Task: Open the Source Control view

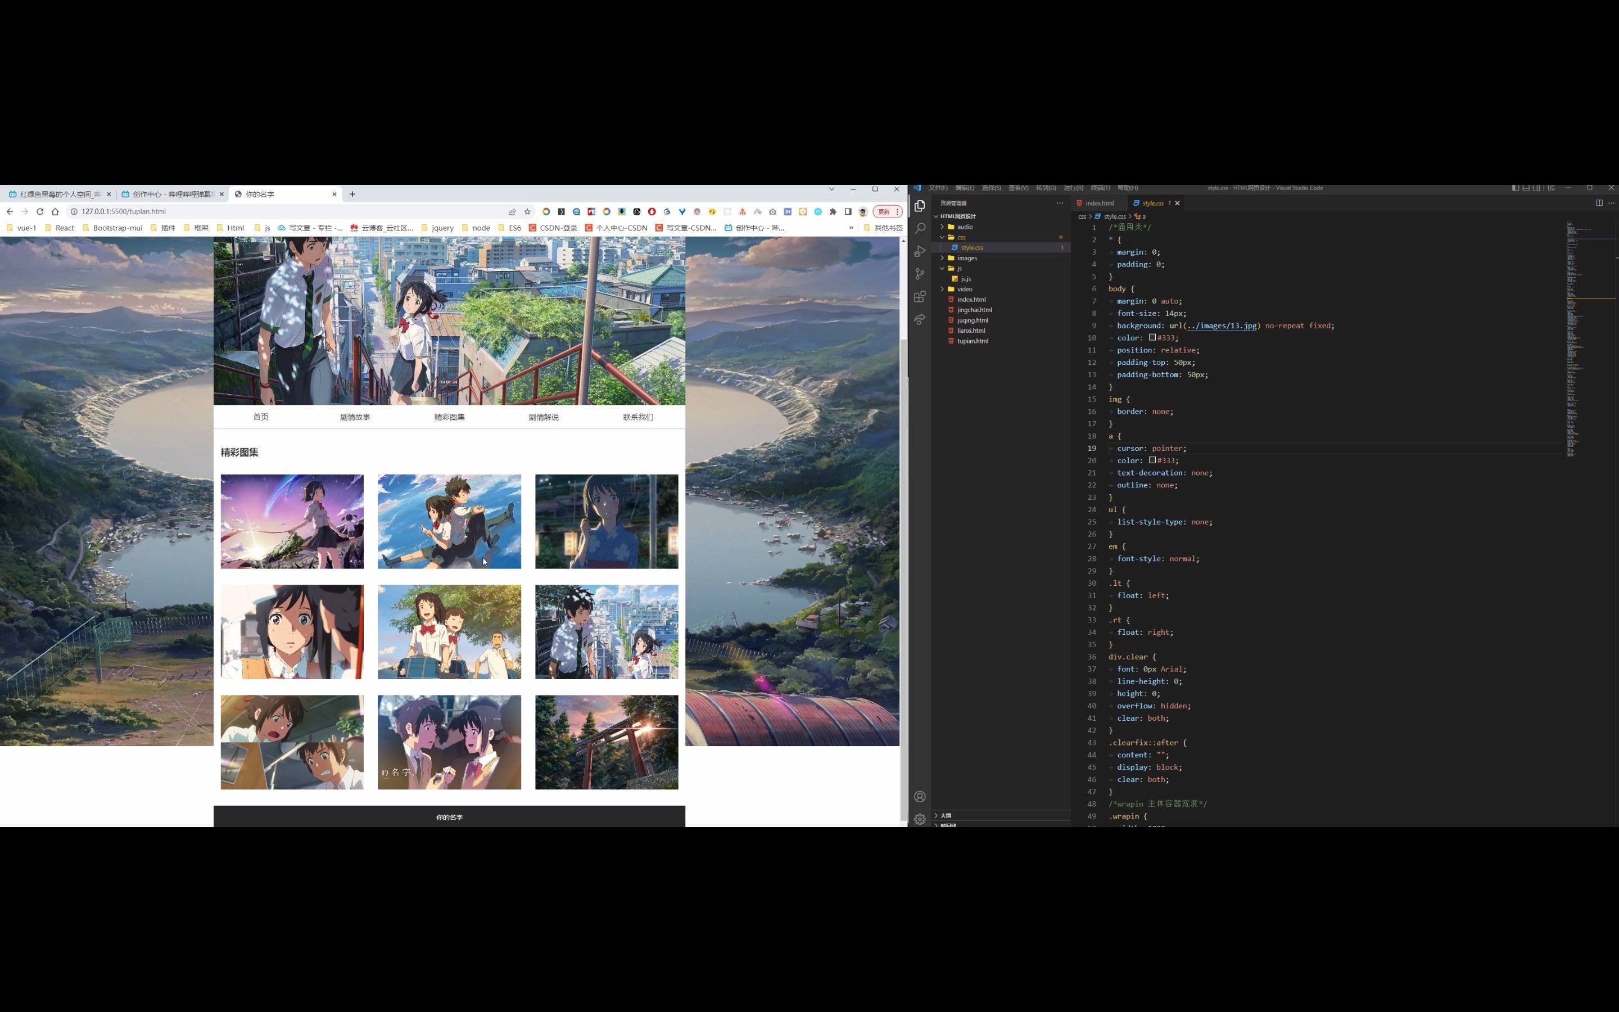Action: [x=920, y=274]
